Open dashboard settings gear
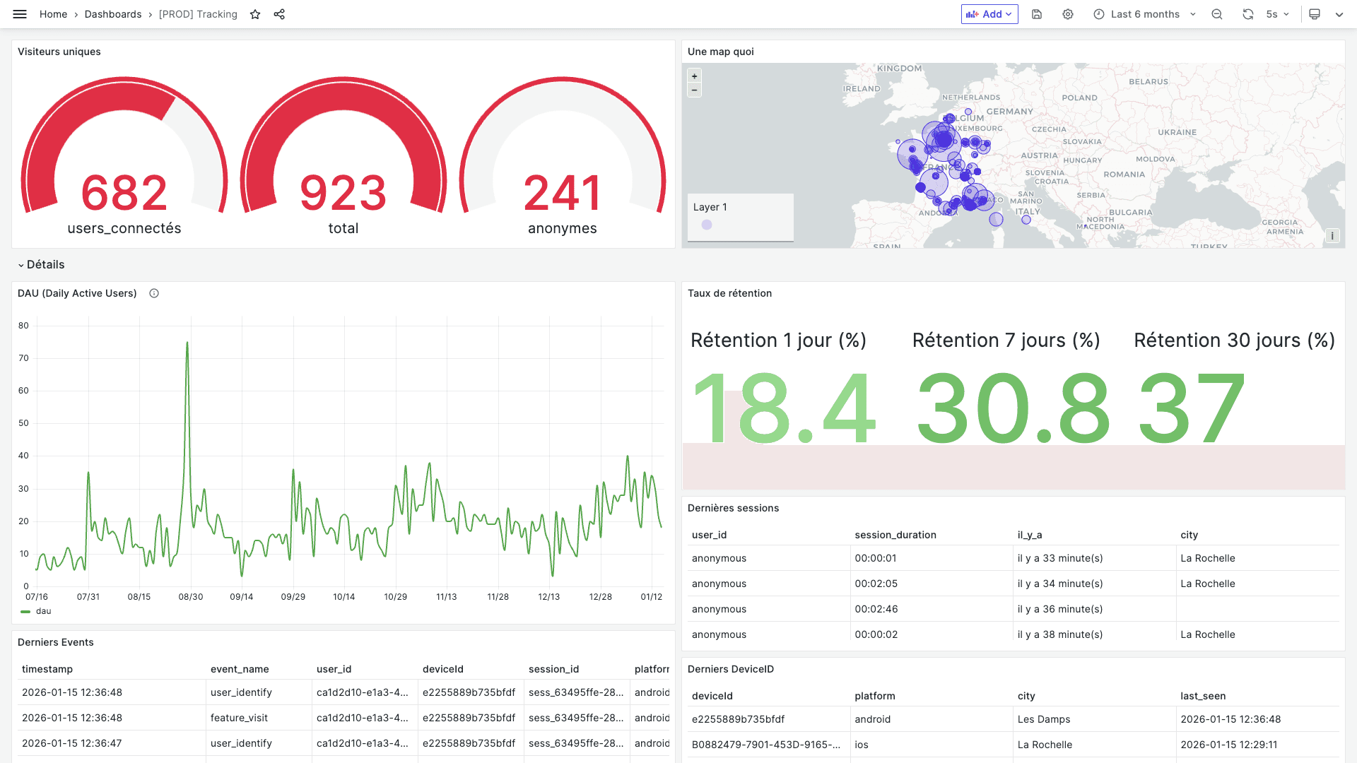This screenshot has height=763, width=1357. click(x=1068, y=14)
